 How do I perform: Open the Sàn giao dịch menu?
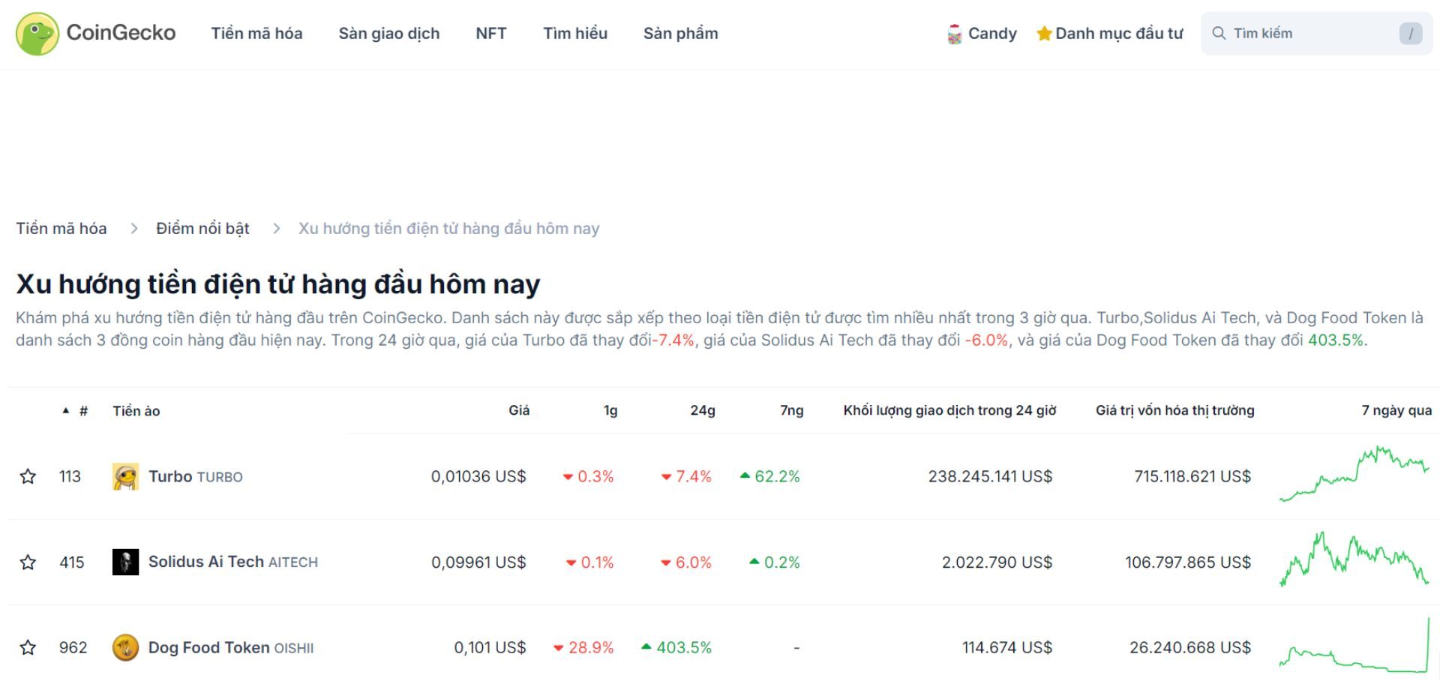389,33
